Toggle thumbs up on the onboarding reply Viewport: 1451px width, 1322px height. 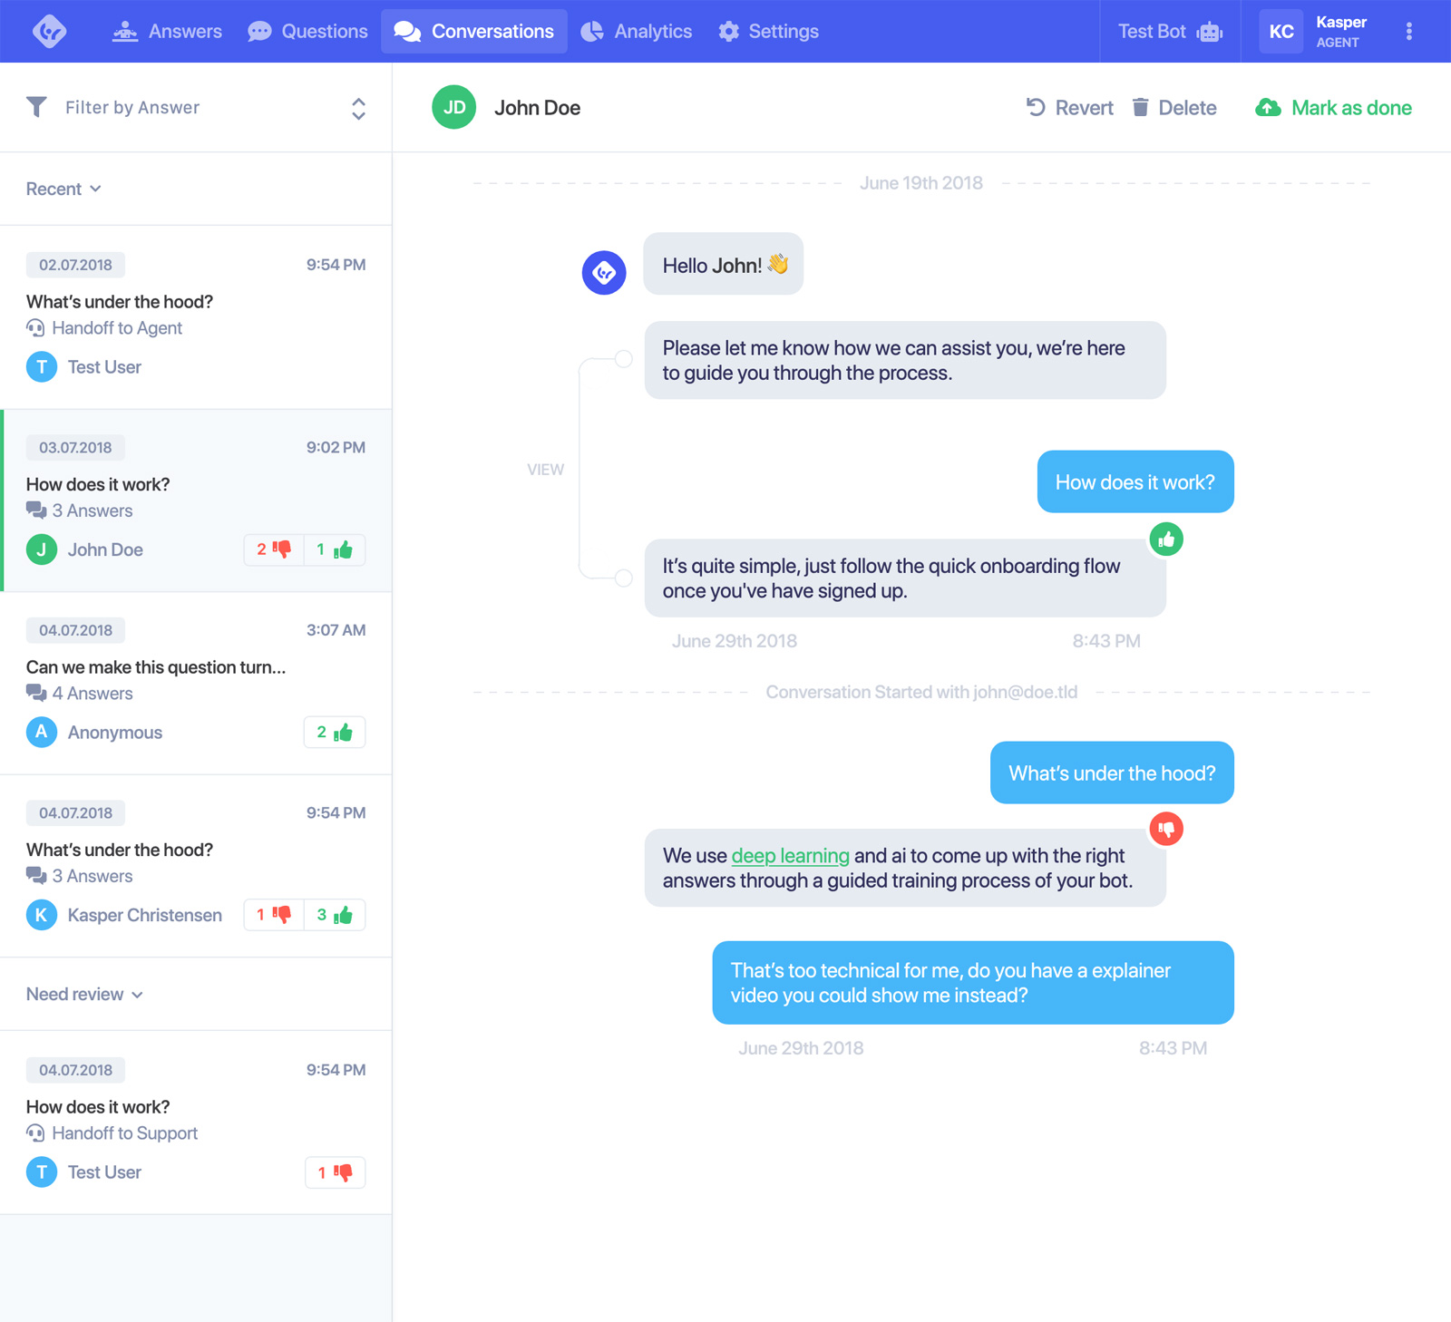pos(1167,539)
